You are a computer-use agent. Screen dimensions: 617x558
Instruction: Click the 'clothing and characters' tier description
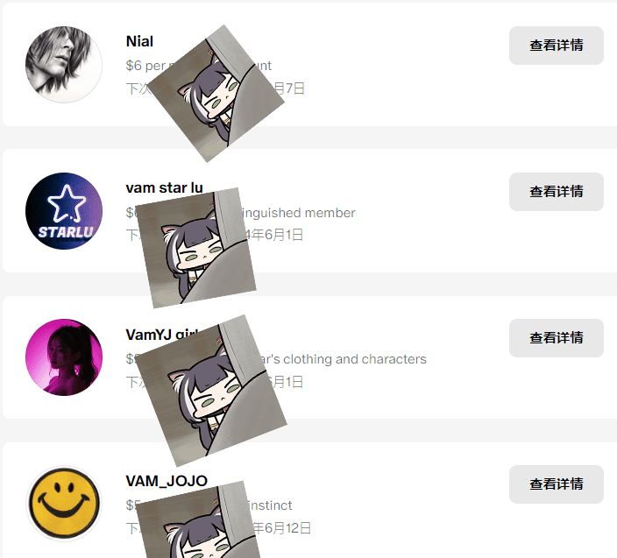coord(342,359)
